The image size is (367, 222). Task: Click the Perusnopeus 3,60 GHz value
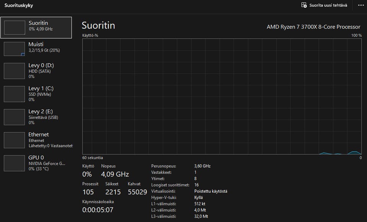pyautogui.click(x=203, y=166)
